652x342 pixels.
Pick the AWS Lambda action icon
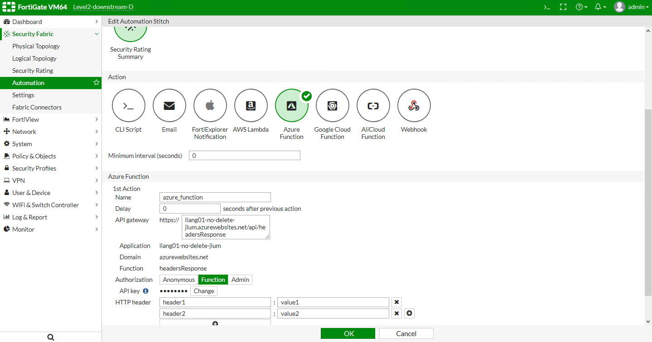pos(251,106)
